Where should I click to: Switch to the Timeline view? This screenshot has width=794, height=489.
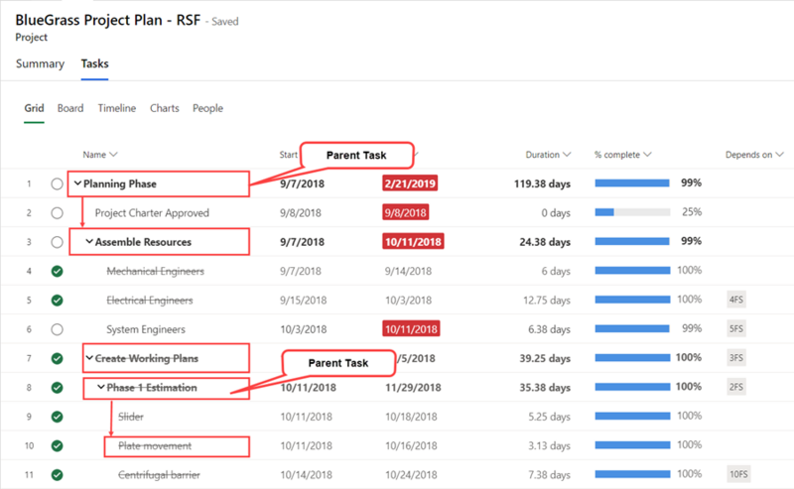(117, 108)
